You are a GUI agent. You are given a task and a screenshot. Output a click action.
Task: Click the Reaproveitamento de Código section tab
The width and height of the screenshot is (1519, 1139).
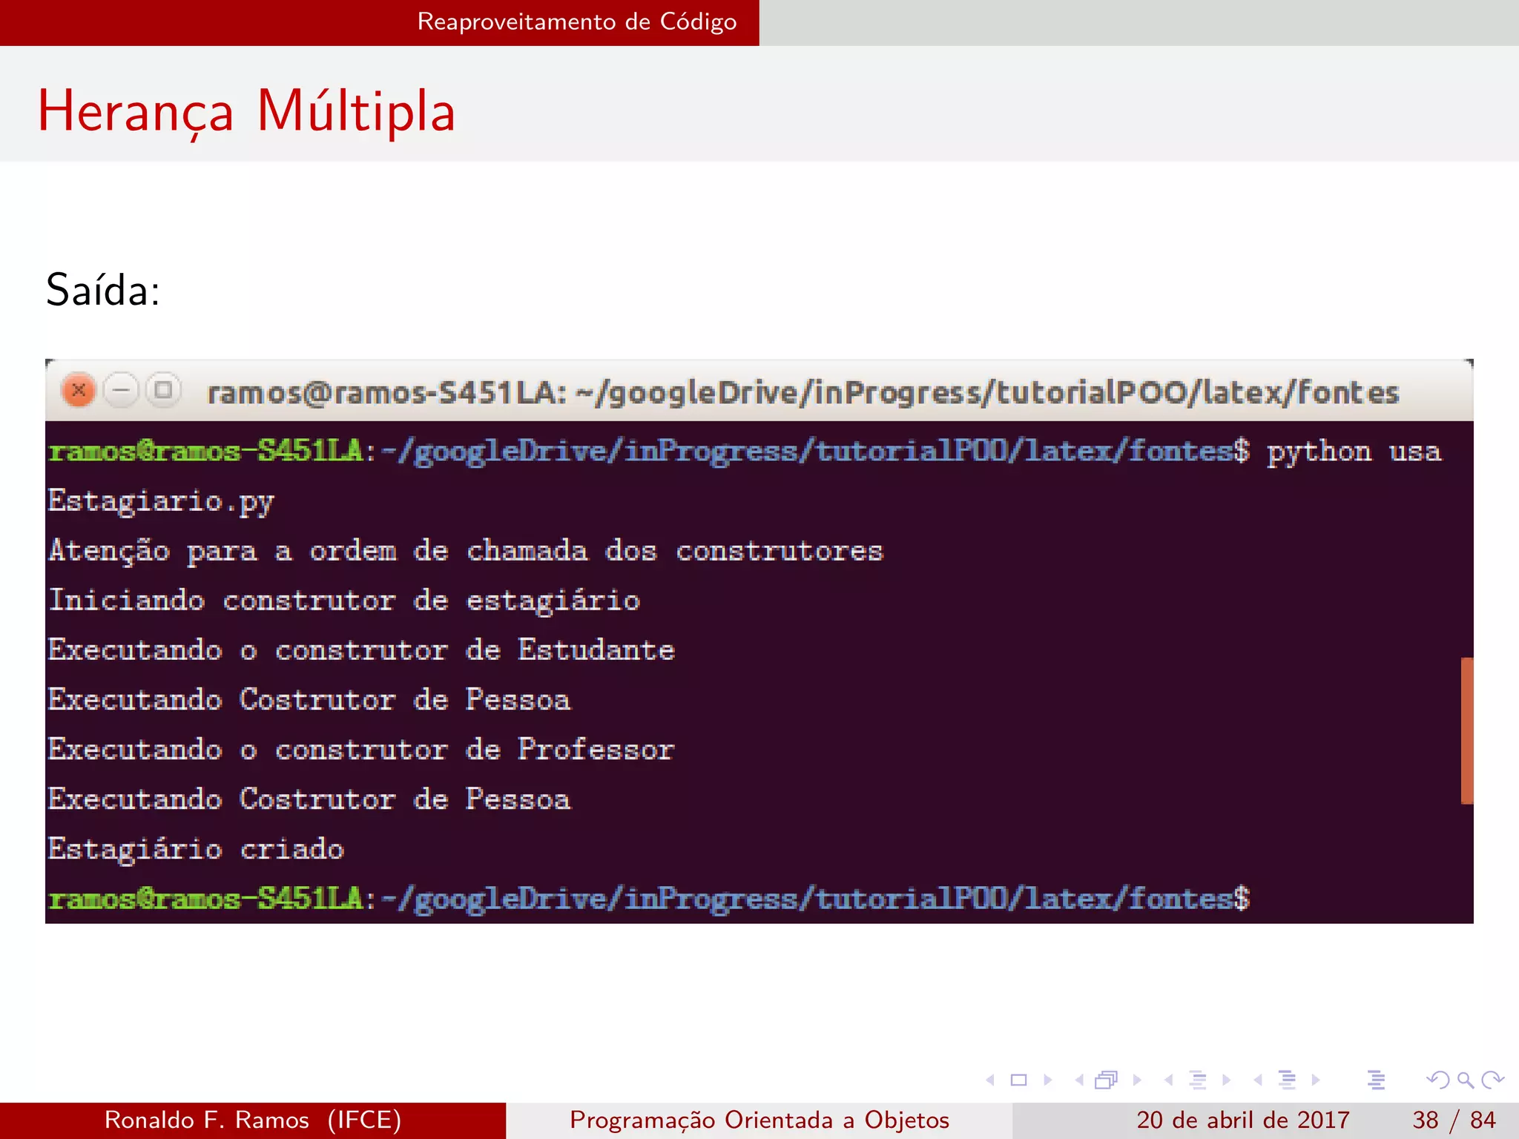tap(576, 22)
